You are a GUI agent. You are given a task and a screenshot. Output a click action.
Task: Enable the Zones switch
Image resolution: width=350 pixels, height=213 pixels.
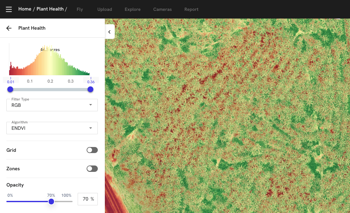[92, 169]
